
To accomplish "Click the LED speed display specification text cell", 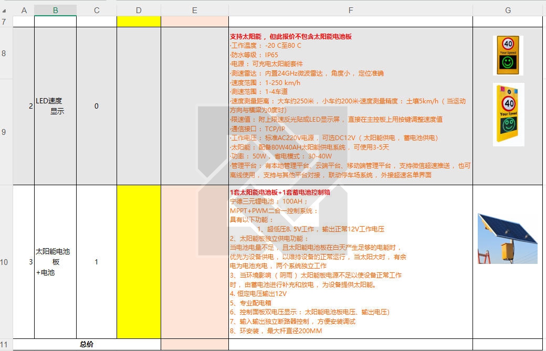I will (350, 106).
